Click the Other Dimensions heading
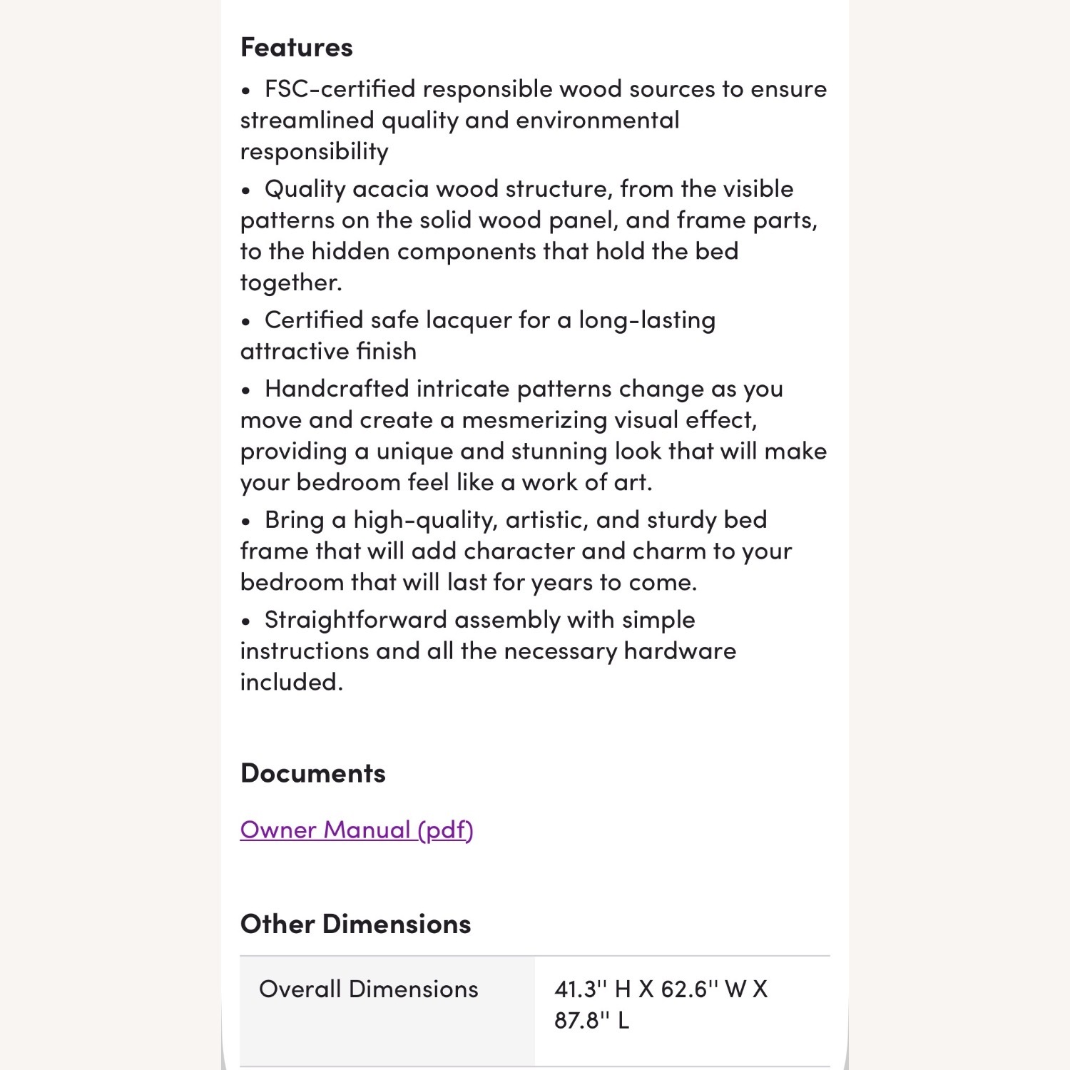 [x=356, y=924]
